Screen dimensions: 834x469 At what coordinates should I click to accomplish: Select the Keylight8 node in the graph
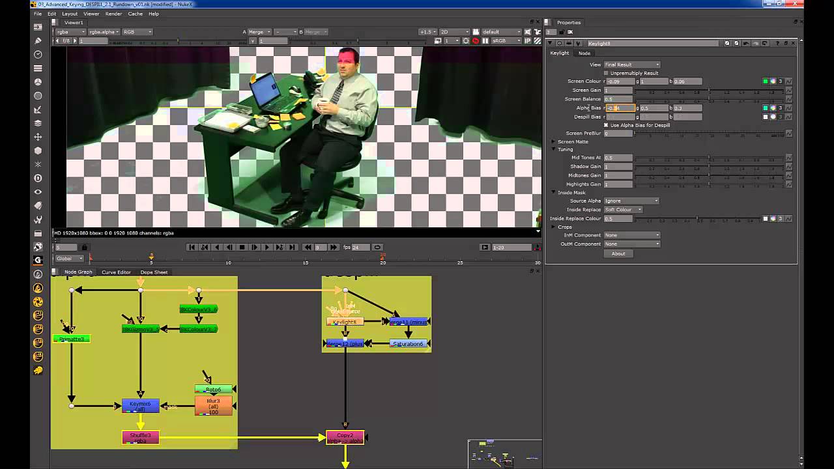345,322
